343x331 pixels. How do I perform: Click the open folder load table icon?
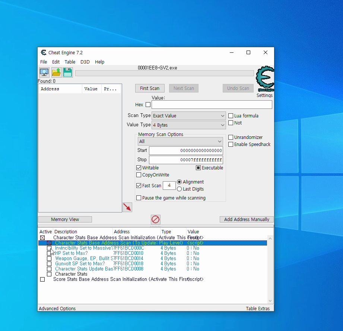click(x=57, y=72)
